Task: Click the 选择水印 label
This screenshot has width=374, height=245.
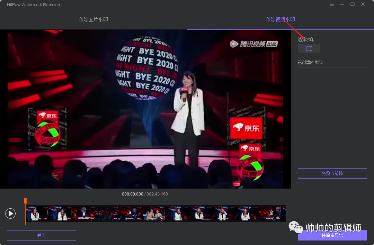Action: coord(306,39)
